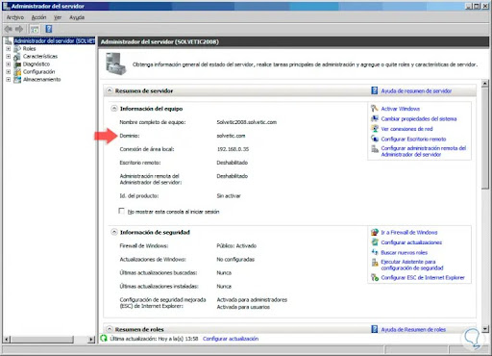Expand the Configuración tree node
This screenshot has width=492, height=356.
pos(9,72)
